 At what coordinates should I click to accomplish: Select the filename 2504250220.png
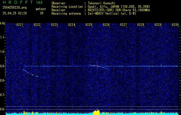click(15, 8)
